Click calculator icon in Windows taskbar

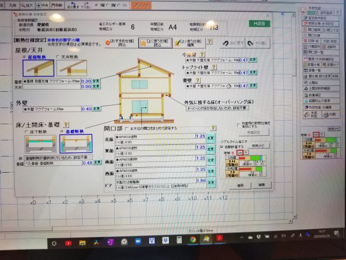(179, 240)
